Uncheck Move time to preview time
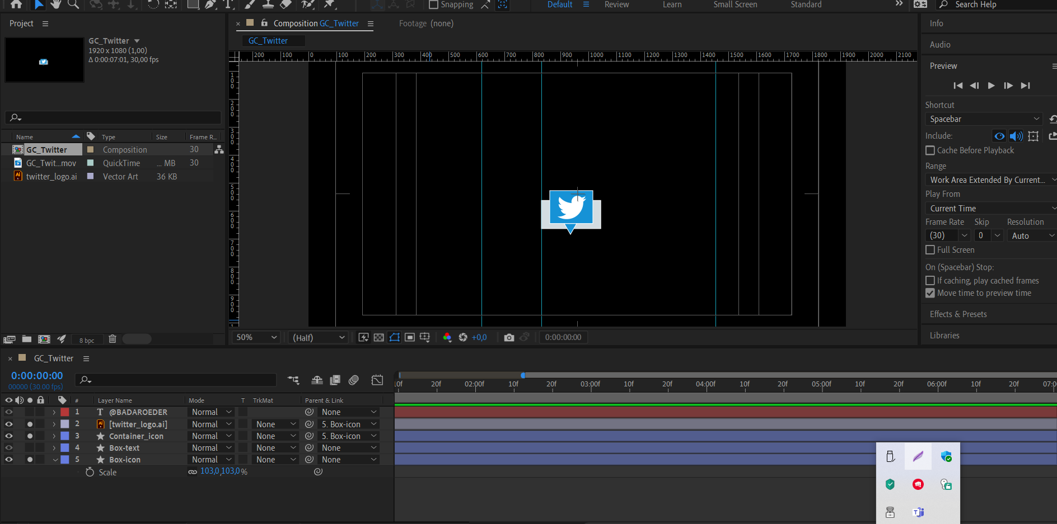 pyautogui.click(x=930, y=293)
